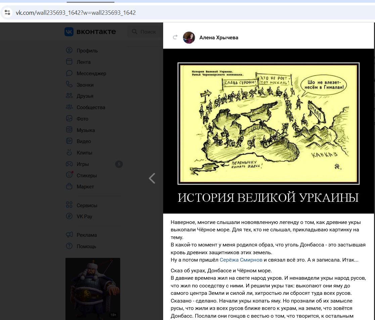Click the share arrow icon beside the author

tap(175, 37)
